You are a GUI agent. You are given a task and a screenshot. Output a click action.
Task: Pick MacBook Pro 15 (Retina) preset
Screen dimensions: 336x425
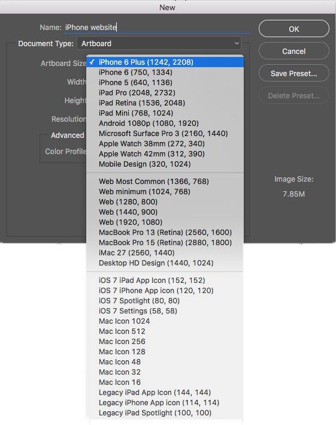165,243
